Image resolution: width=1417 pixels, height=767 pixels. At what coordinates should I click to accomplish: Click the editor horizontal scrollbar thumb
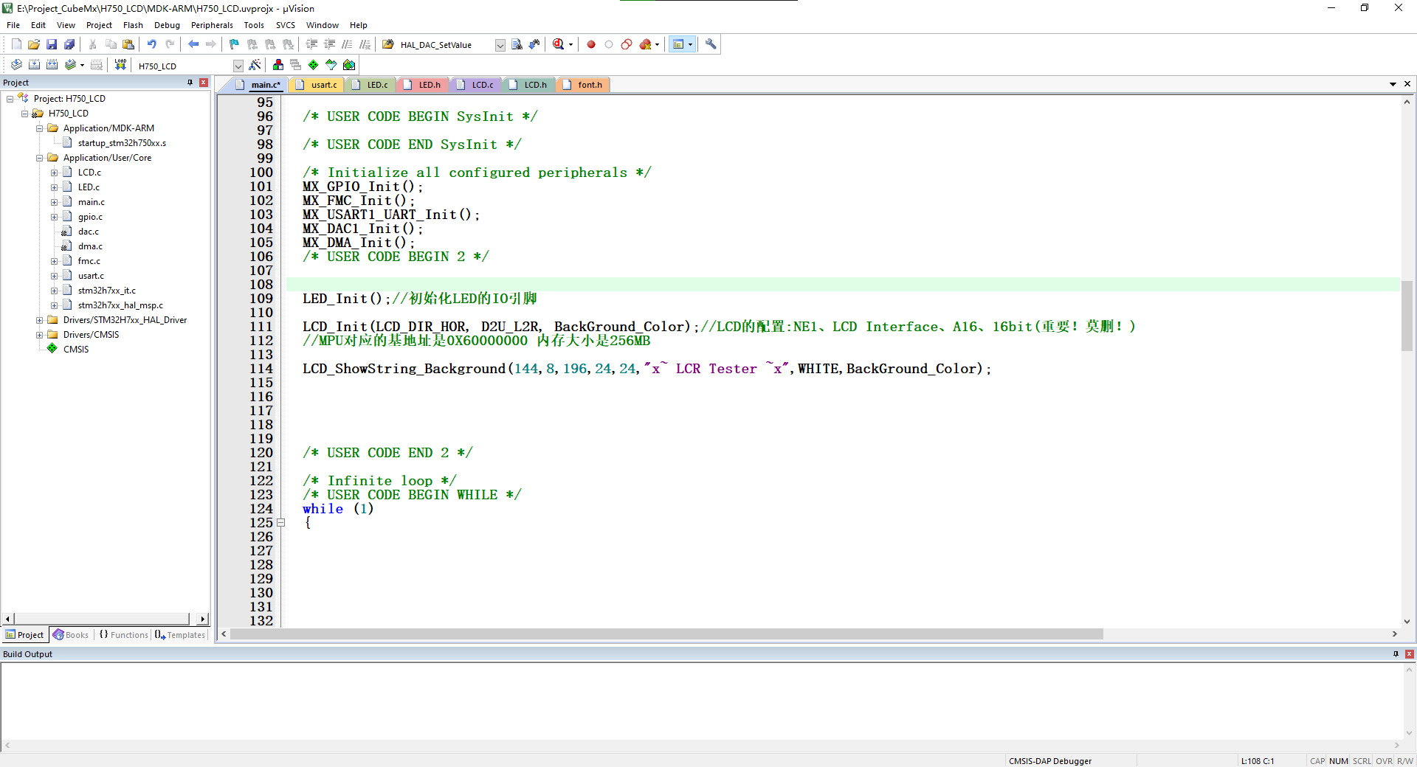coord(667,634)
